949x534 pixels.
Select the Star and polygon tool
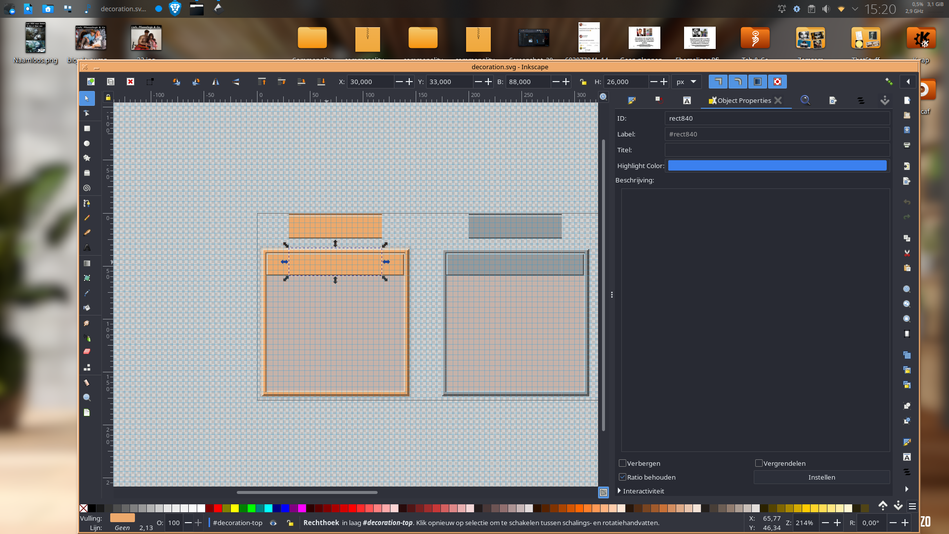coord(87,158)
